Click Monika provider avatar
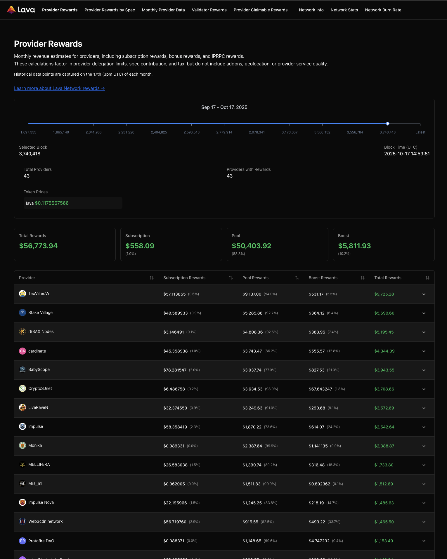The image size is (447, 559). 22,445
